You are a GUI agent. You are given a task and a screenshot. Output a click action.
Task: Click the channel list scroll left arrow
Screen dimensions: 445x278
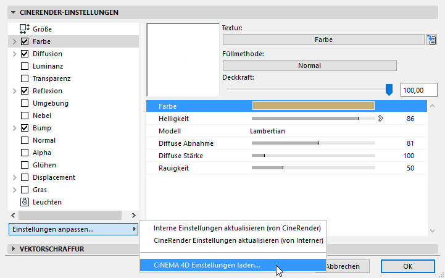[x=13, y=215]
